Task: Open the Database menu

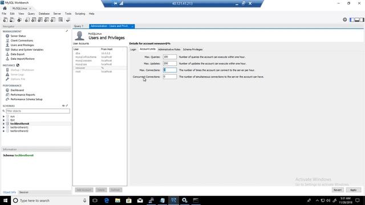Action: (x=44, y=14)
